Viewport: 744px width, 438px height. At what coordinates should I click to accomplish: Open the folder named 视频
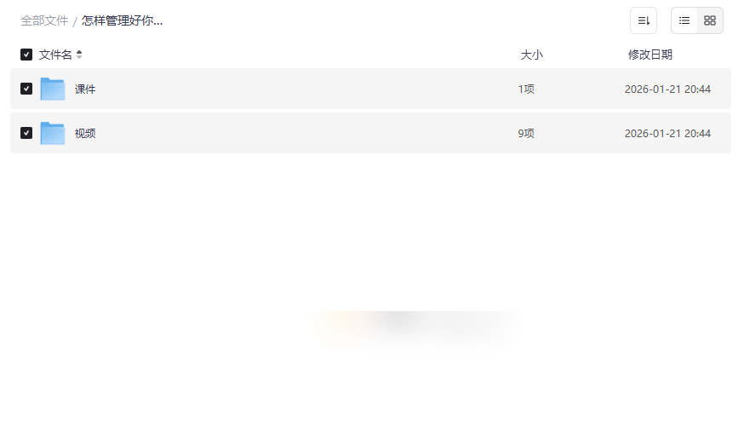pos(85,133)
